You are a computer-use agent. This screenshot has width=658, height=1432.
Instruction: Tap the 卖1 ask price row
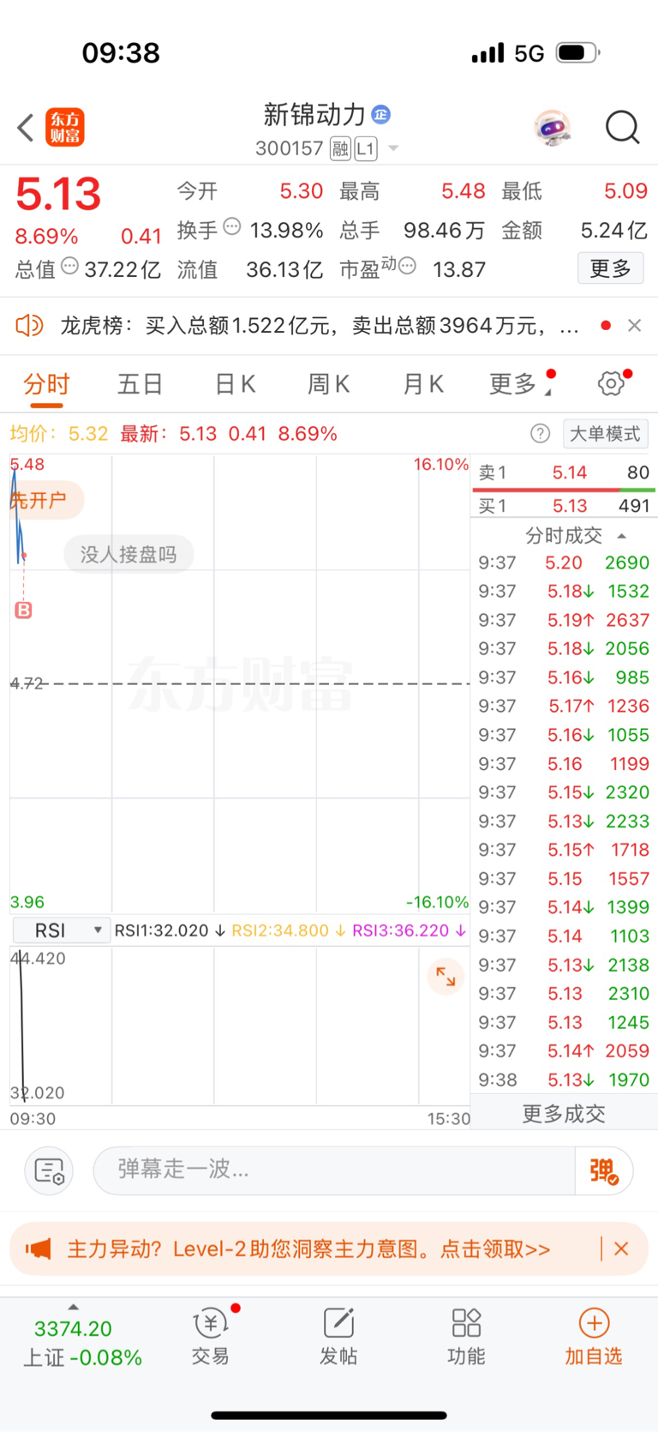click(x=564, y=472)
